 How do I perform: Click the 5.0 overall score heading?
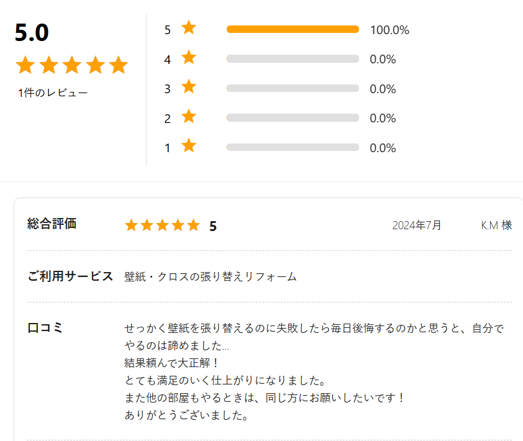pos(32,33)
